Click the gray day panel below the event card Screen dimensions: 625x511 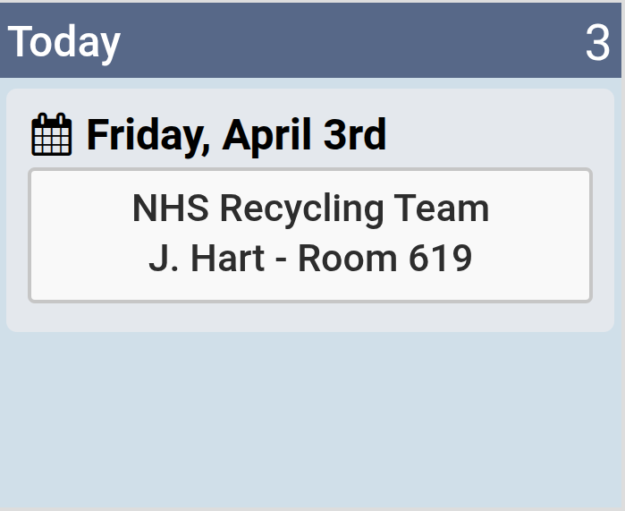pos(310,317)
